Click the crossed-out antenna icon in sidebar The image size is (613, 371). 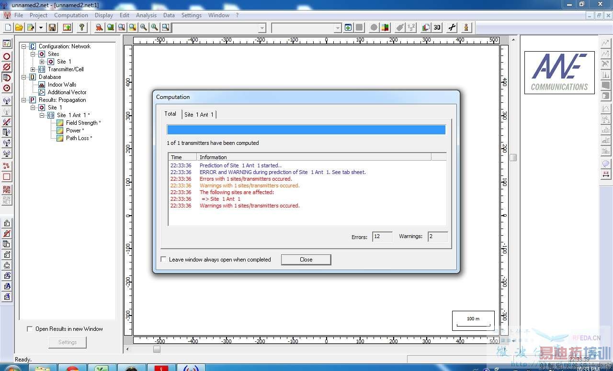click(x=7, y=122)
